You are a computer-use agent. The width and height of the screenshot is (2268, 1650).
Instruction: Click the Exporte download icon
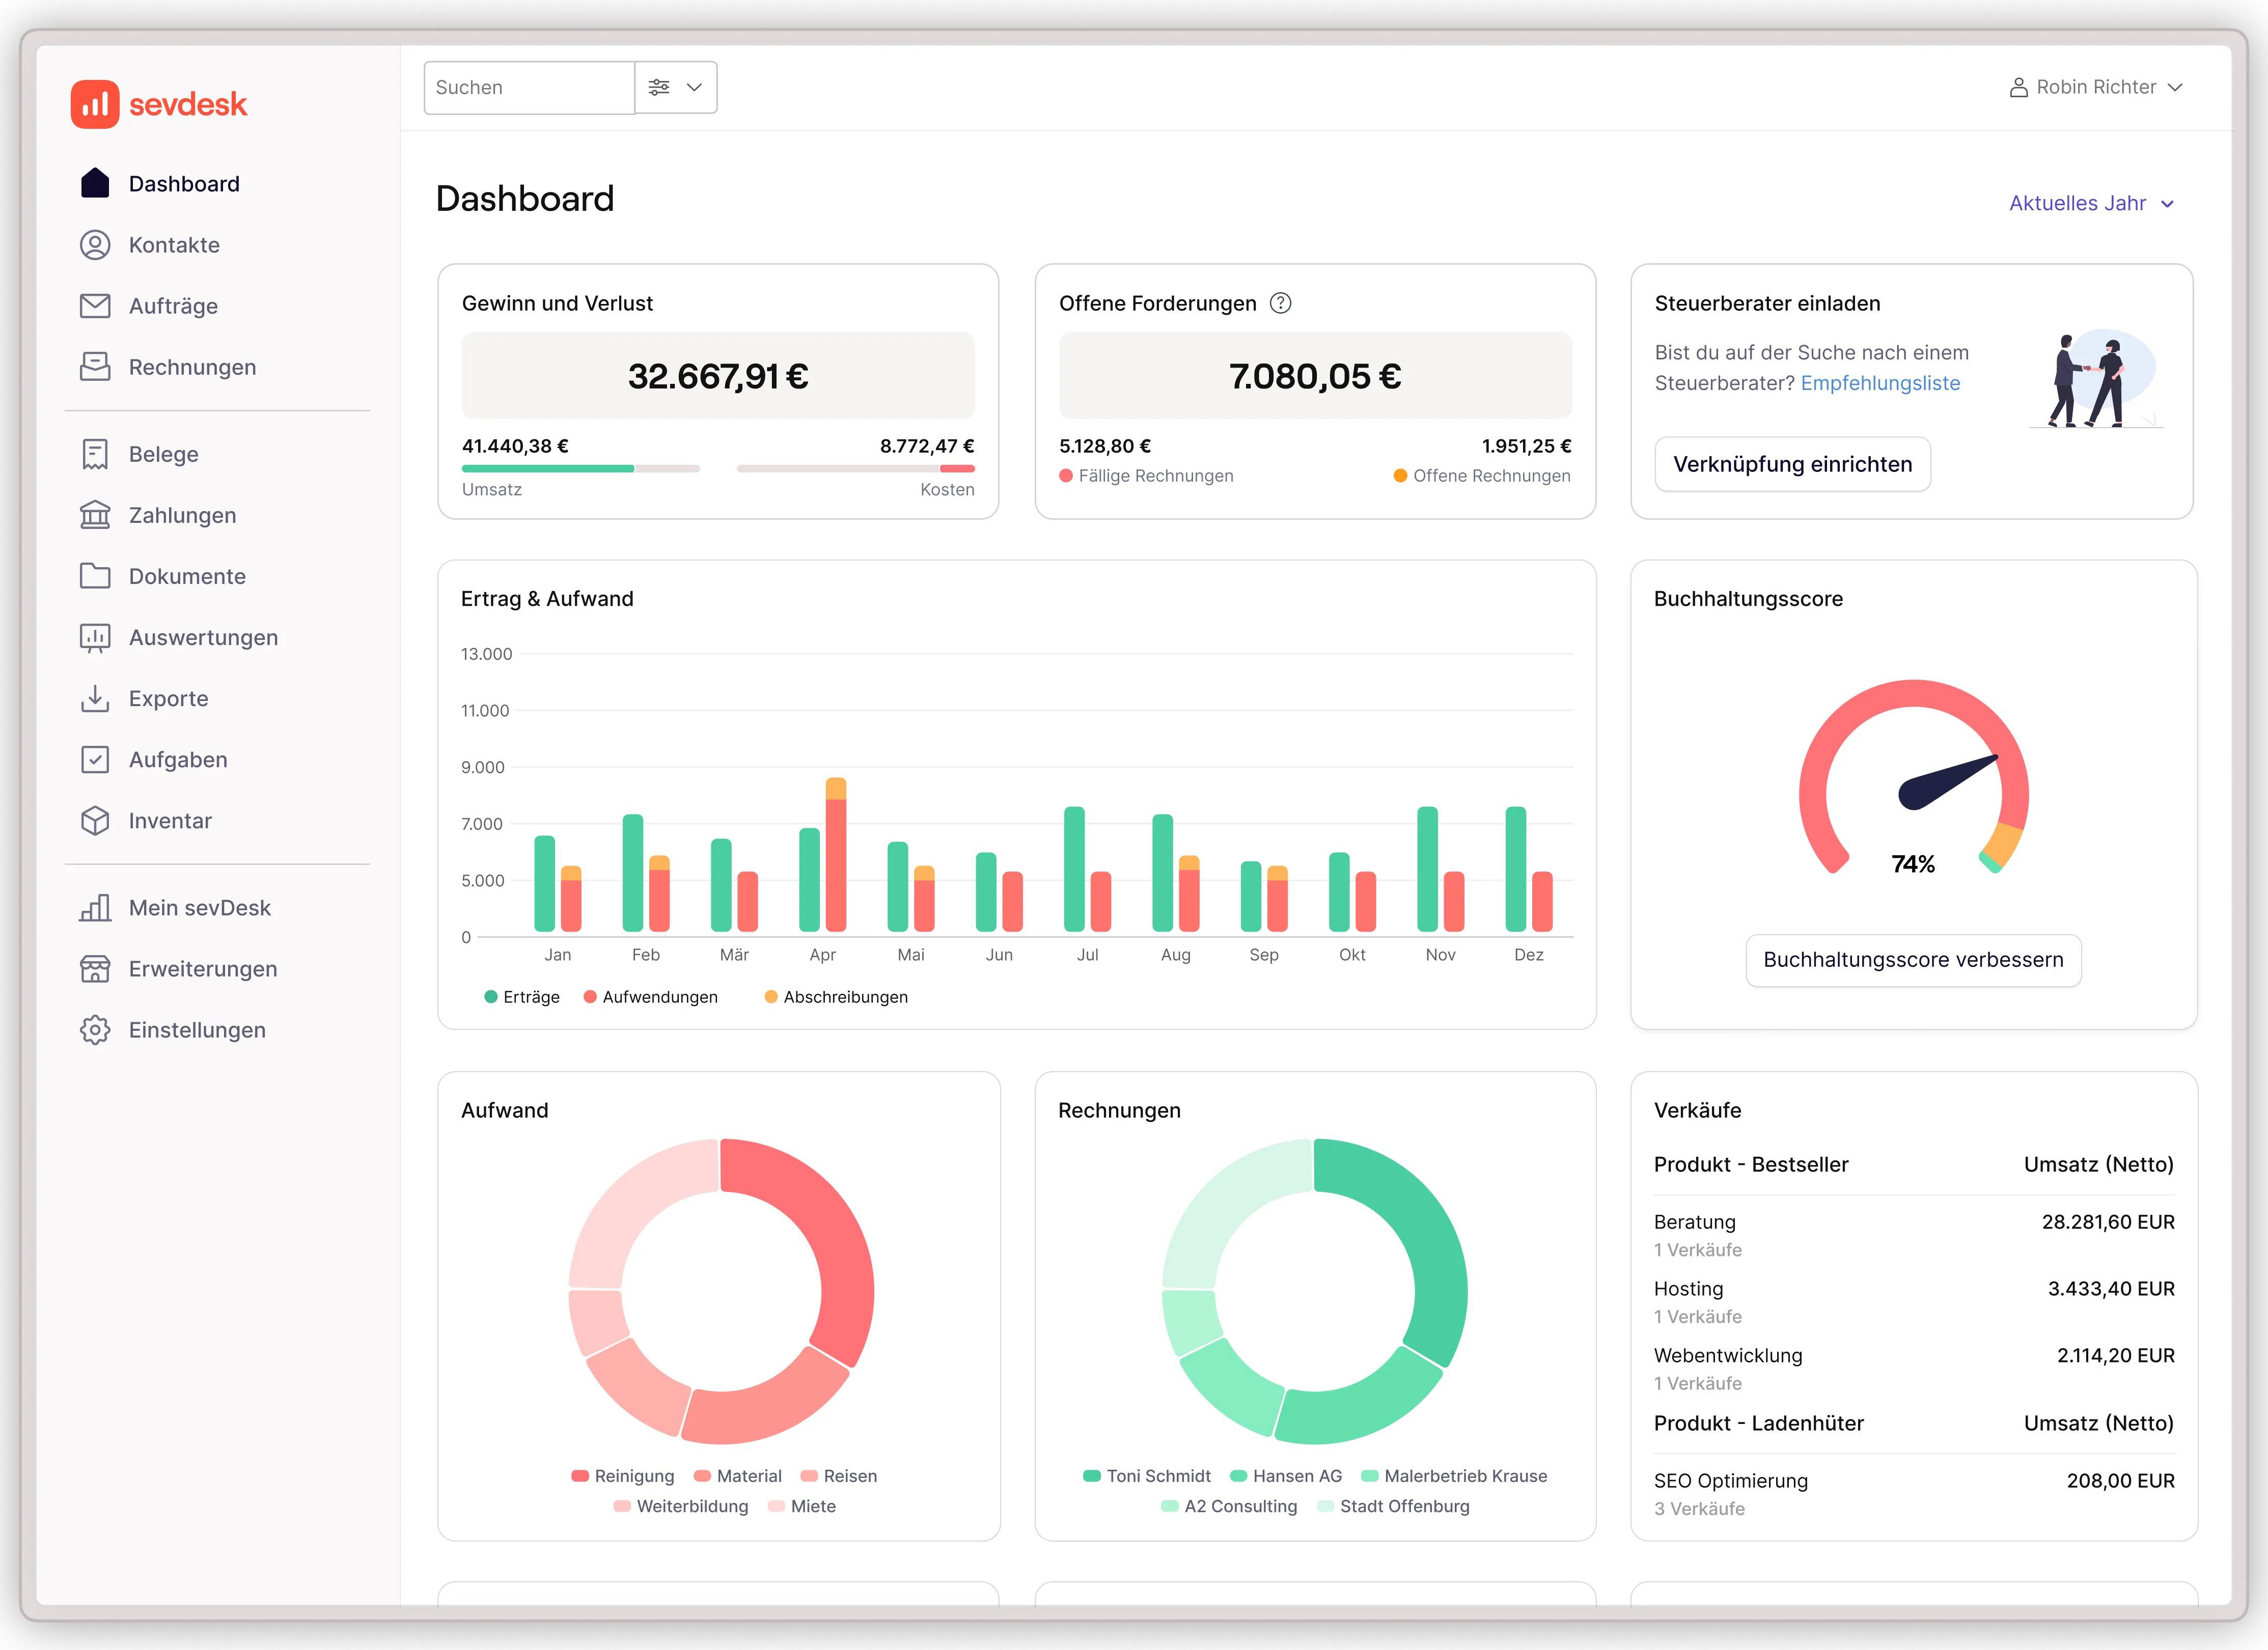95,698
